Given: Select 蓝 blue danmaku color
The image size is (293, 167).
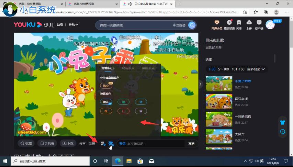Looking at the screenshot, I should (x=141, y=102).
